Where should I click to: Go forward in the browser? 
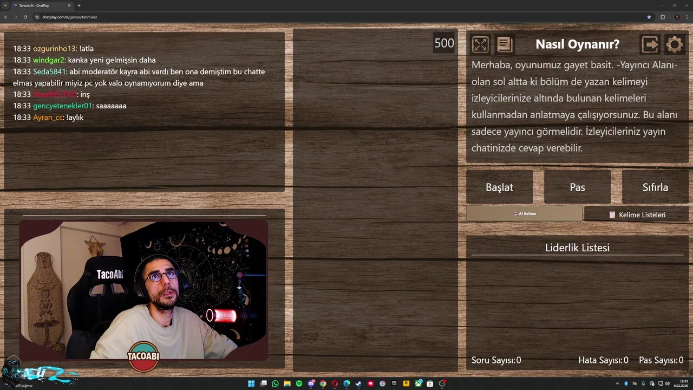point(16,17)
